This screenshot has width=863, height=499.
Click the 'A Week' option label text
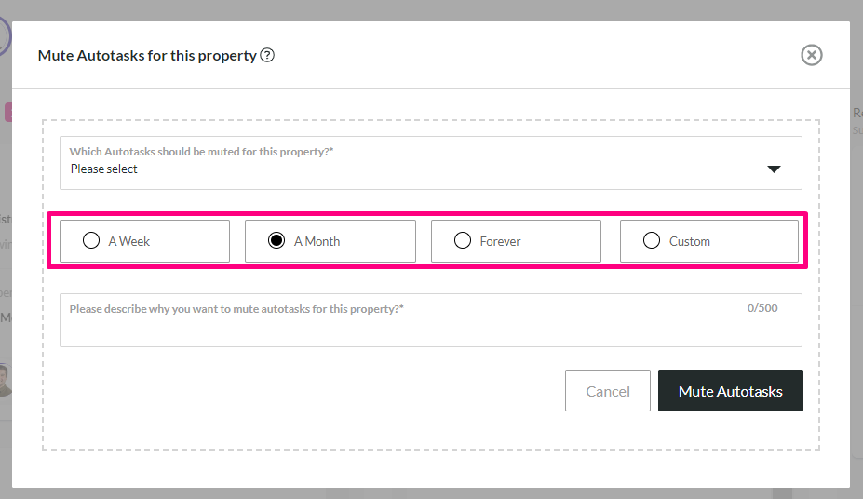(x=128, y=241)
